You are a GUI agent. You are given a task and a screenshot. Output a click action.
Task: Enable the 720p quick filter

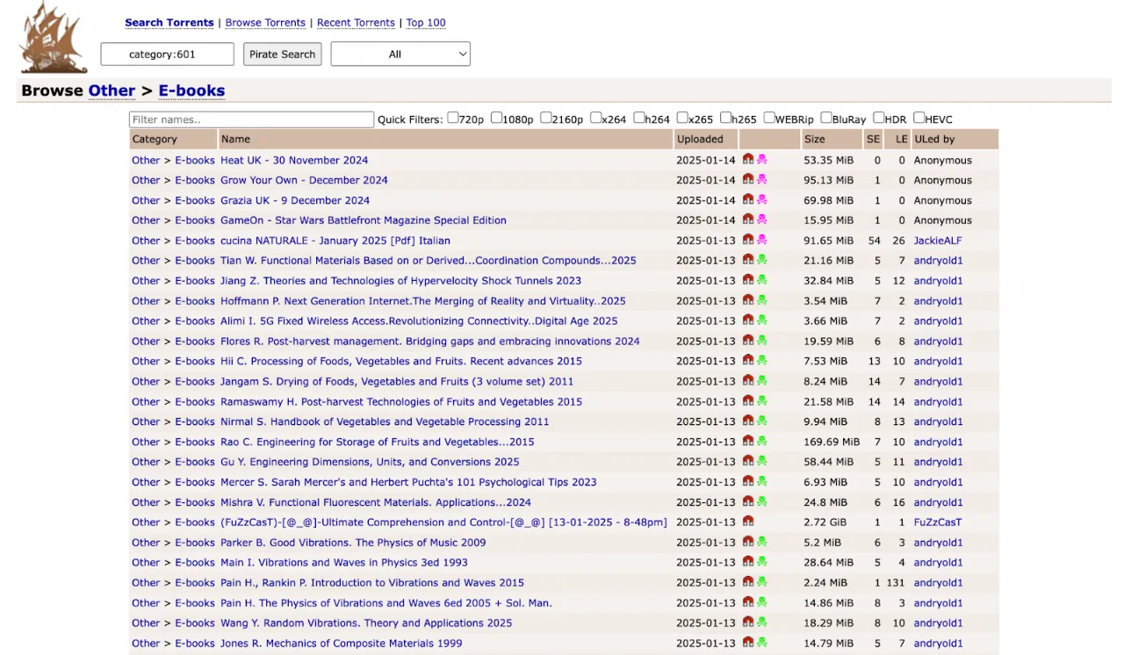[453, 118]
